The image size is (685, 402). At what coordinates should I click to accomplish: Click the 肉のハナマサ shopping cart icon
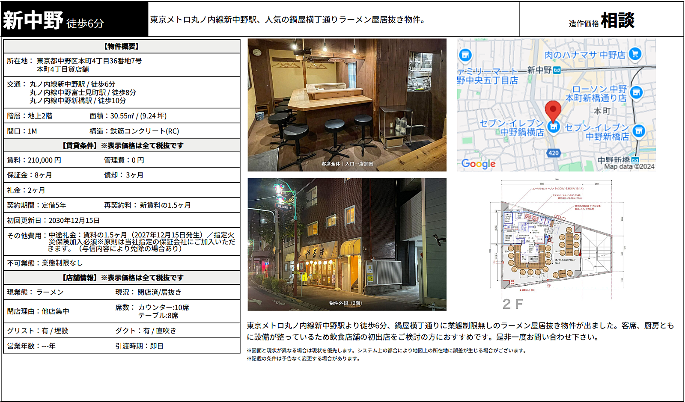(x=635, y=54)
